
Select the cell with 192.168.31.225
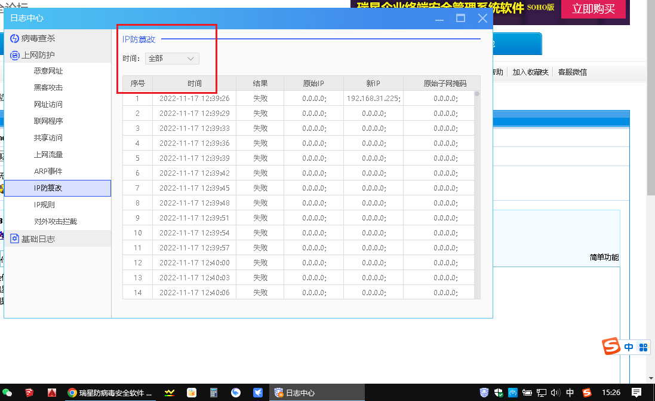click(373, 98)
